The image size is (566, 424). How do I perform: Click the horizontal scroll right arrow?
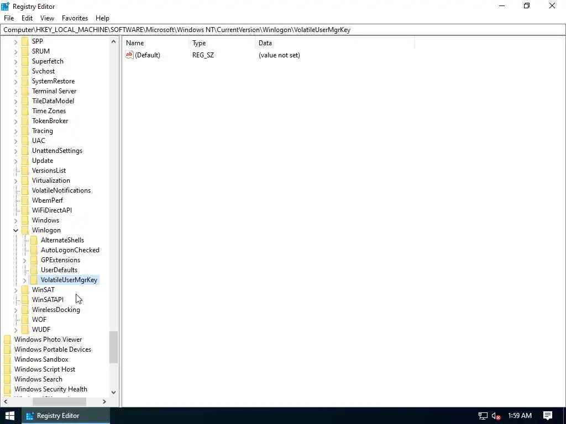pyautogui.click(x=104, y=402)
